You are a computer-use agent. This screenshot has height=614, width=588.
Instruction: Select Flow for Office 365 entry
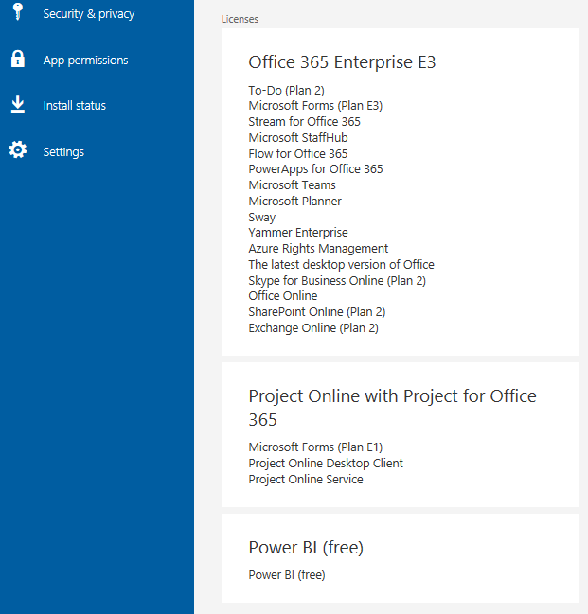298,154
